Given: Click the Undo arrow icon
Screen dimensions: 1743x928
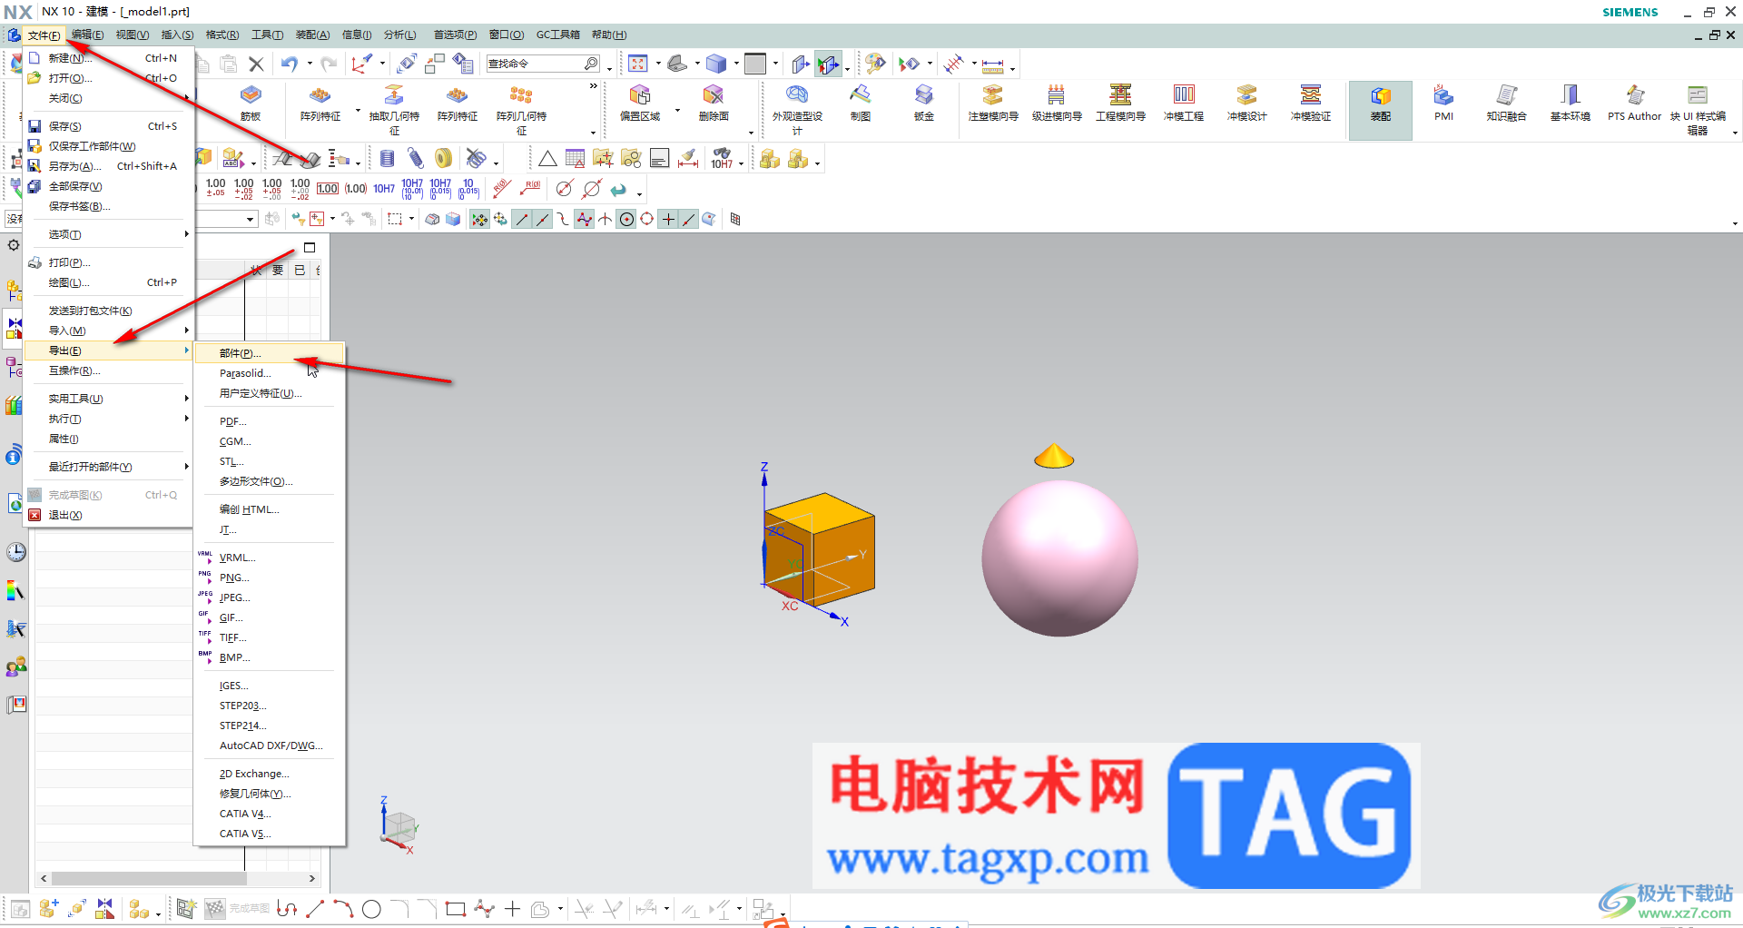Looking at the screenshot, I should [x=290, y=64].
